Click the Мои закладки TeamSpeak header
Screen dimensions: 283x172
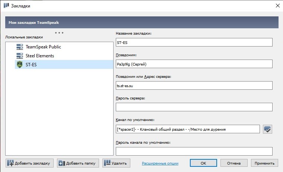coord(141,22)
